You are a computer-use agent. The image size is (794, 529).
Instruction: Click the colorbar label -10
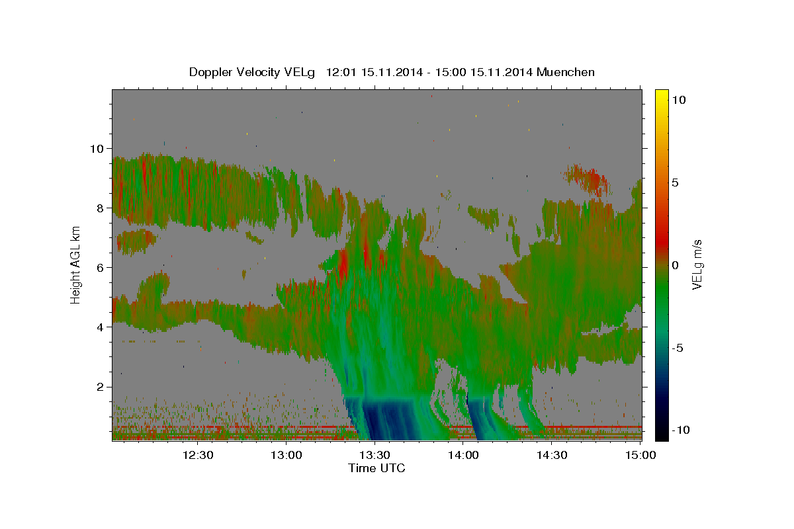pyautogui.click(x=682, y=430)
